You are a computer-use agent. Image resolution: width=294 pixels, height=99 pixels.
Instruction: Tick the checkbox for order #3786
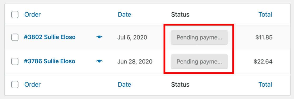[15, 61]
